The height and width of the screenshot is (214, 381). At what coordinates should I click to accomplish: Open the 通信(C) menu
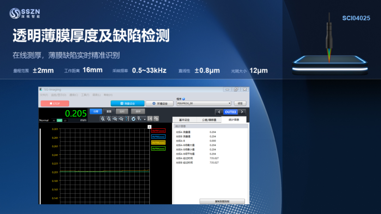pyautogui.click(x=74, y=95)
